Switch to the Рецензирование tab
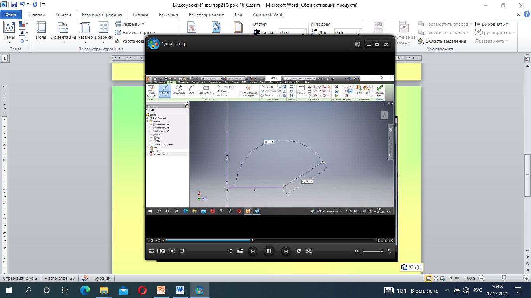The width and height of the screenshot is (531, 298). tap(206, 14)
